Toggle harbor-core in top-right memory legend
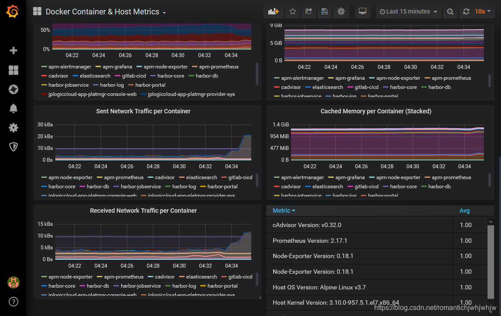This screenshot has height=316, width=501. [403, 87]
